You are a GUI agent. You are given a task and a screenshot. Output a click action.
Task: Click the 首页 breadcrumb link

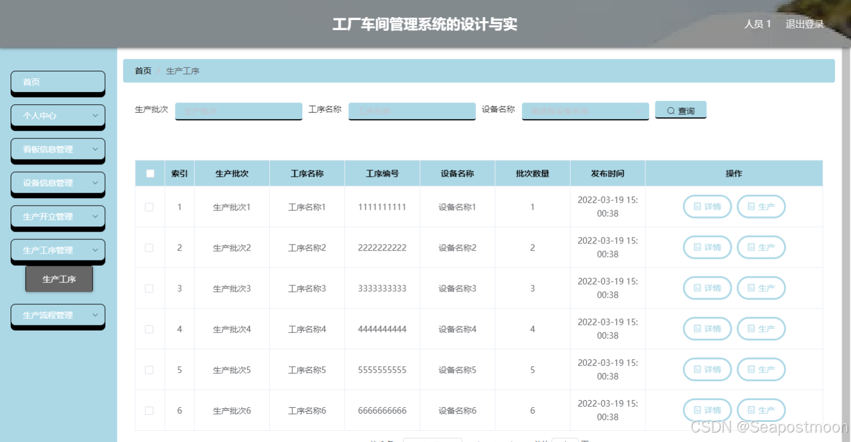point(142,70)
